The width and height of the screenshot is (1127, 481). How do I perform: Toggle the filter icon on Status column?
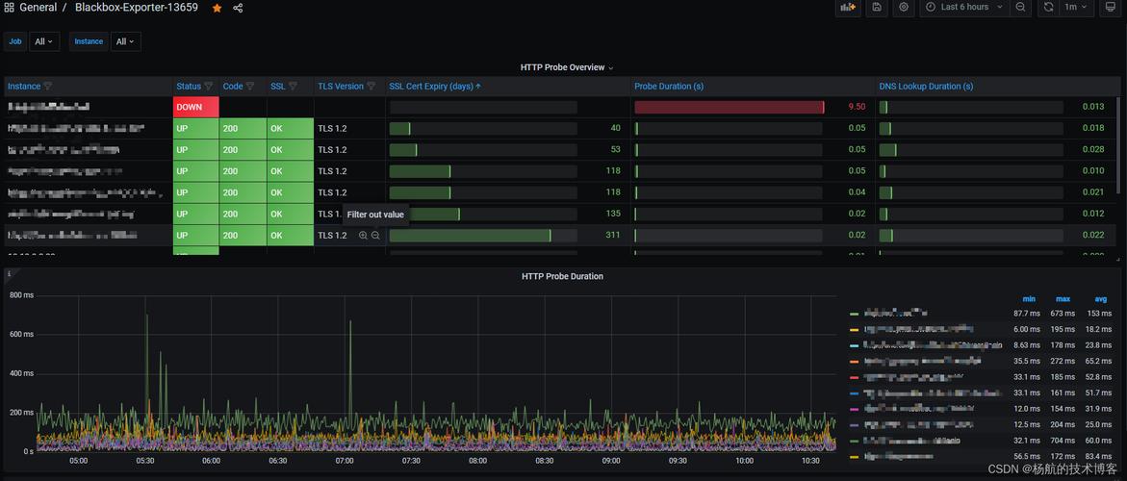click(209, 87)
